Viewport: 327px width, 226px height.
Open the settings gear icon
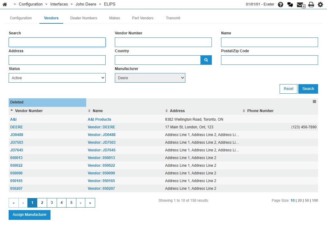(321, 5)
